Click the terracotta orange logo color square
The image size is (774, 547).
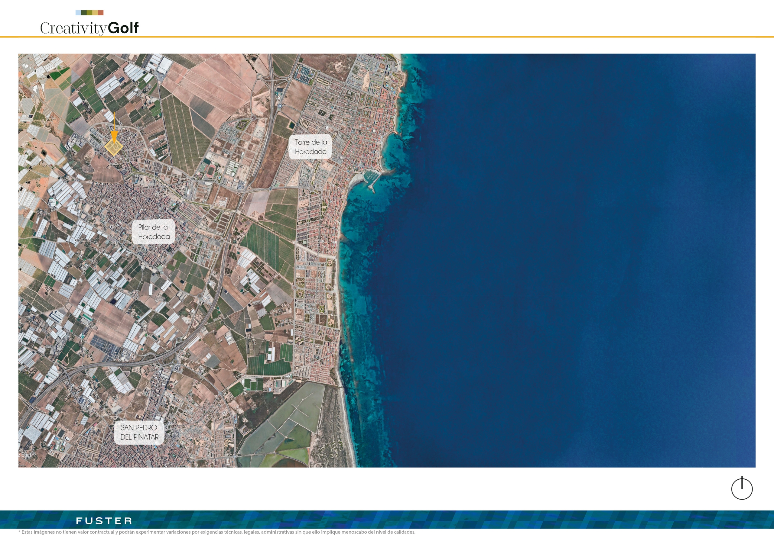pyautogui.click(x=101, y=13)
